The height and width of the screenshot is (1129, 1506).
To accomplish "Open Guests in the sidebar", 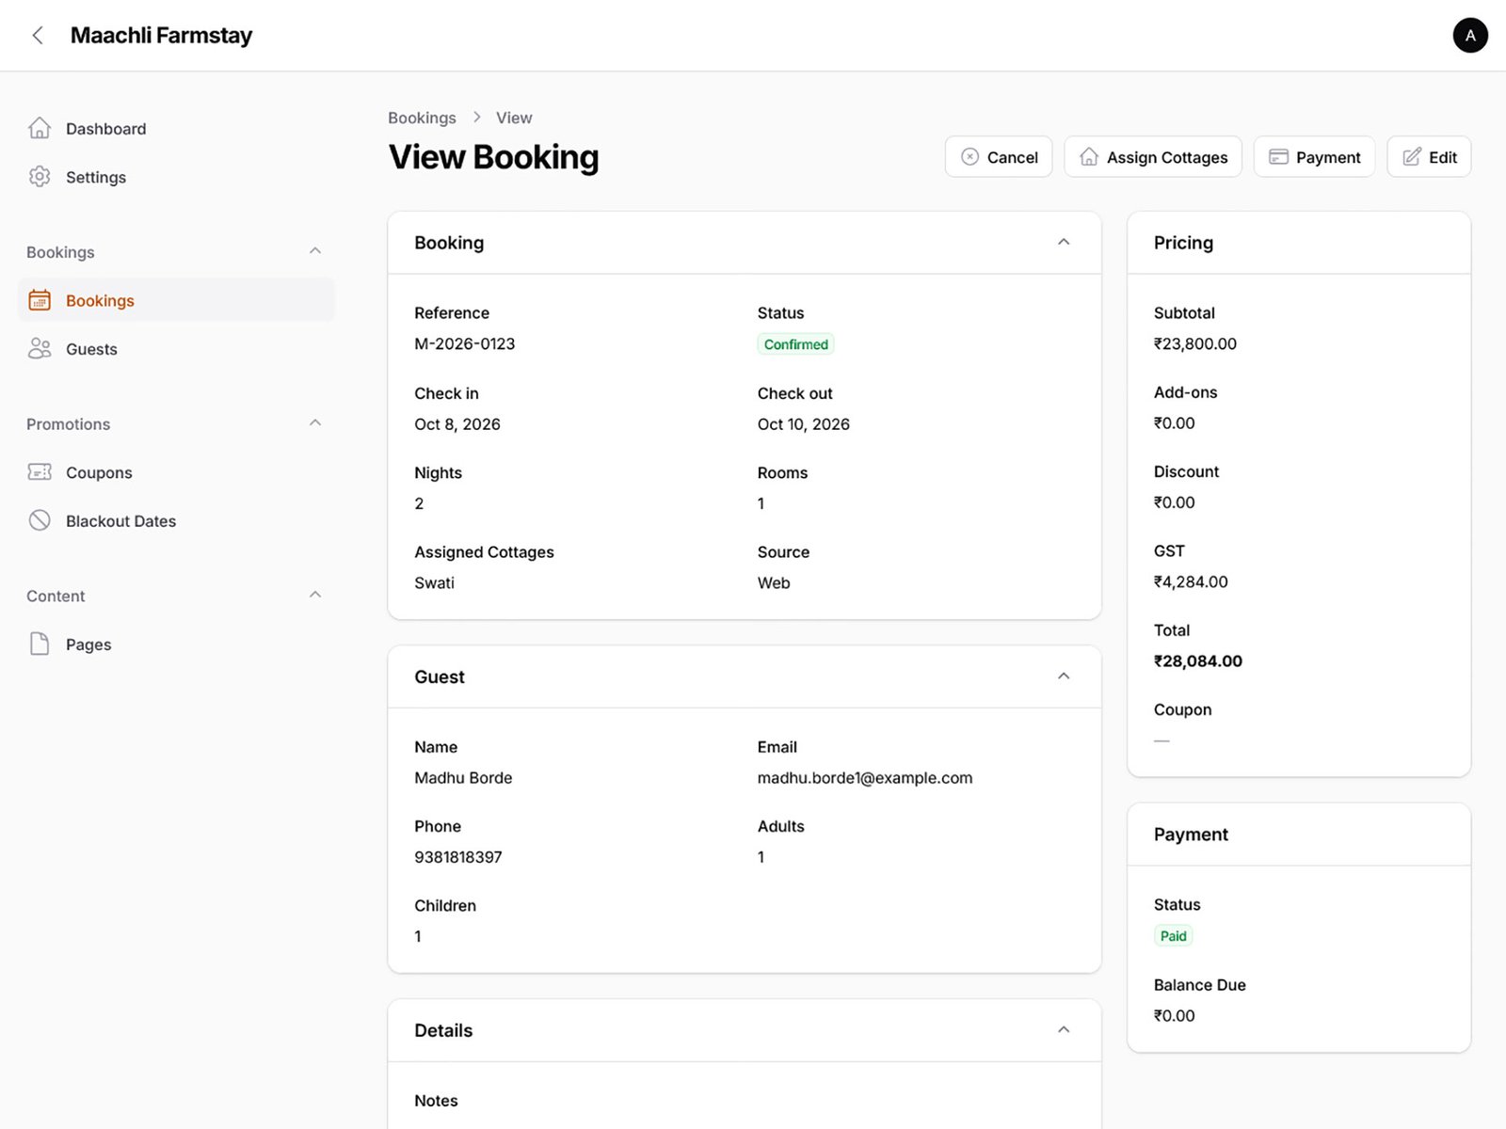I will tap(176, 349).
